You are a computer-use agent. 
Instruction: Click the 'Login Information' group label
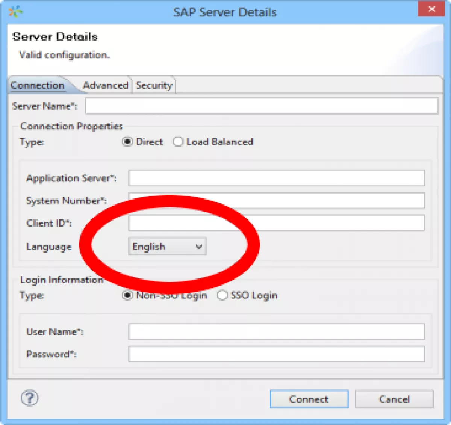(62, 280)
